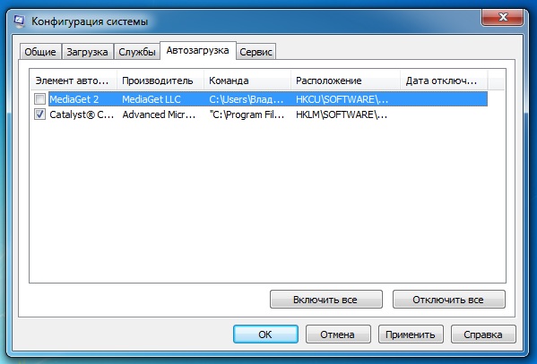537x364 pixels.
Task: Click the System Configuration window icon
Action: coord(19,21)
